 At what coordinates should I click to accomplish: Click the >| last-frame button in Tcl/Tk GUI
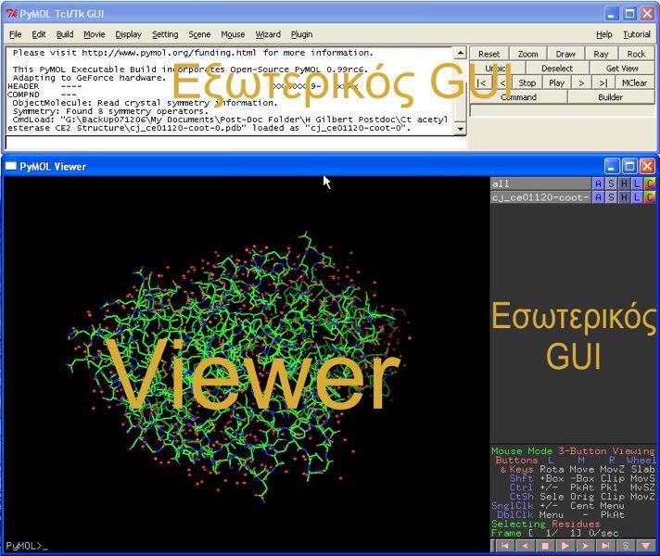pyautogui.click(x=603, y=82)
